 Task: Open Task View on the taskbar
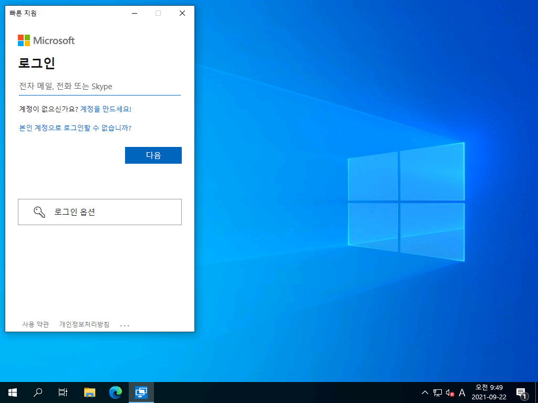coord(63,393)
